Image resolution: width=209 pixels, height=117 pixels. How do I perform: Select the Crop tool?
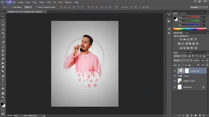tap(3, 33)
